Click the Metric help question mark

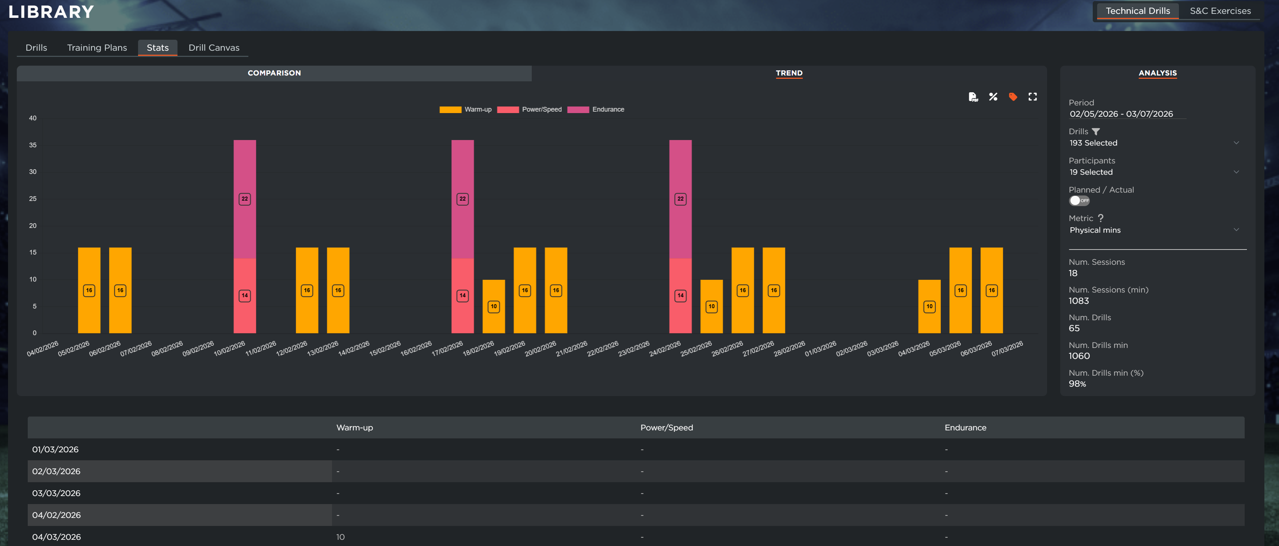[x=1101, y=218]
